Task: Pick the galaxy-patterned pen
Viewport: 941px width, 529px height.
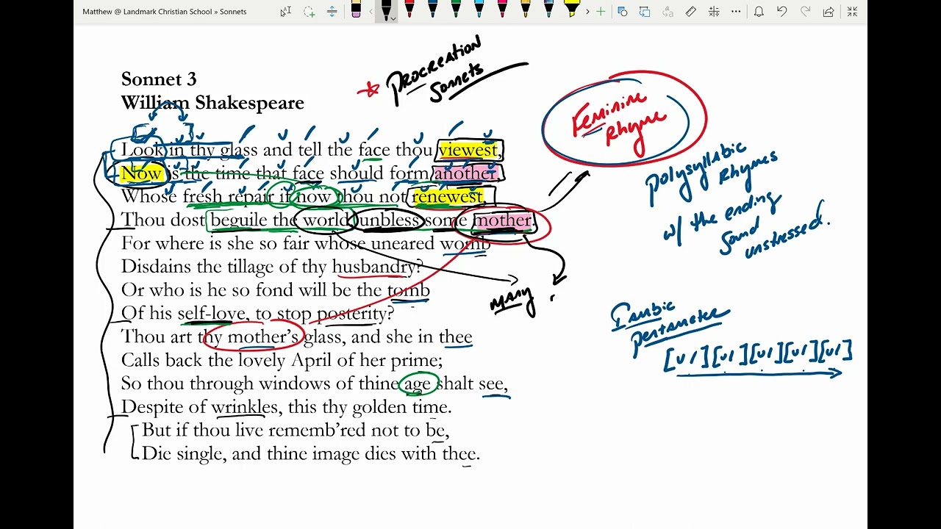Action: [550, 10]
